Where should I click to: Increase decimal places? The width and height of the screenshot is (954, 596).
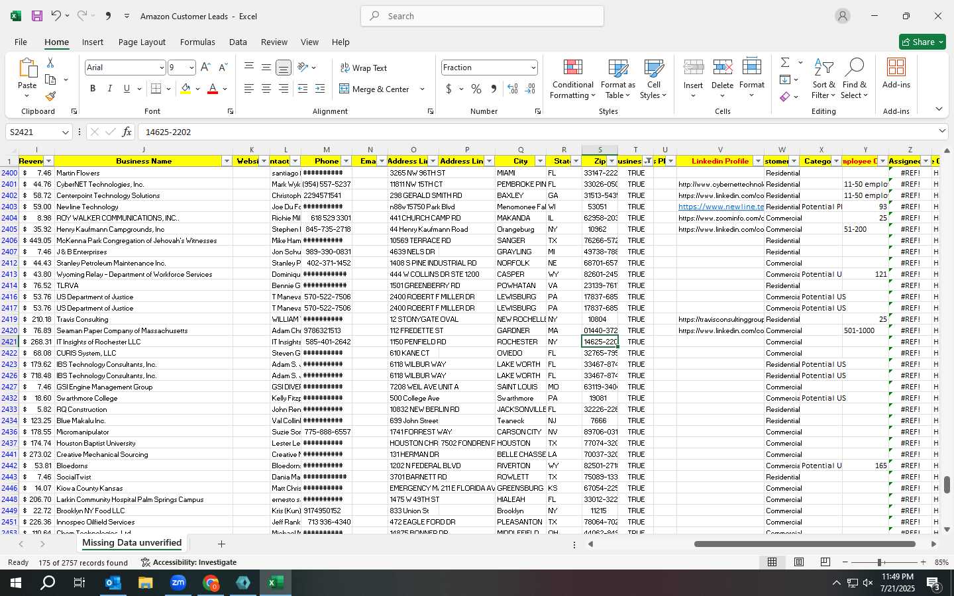point(513,89)
